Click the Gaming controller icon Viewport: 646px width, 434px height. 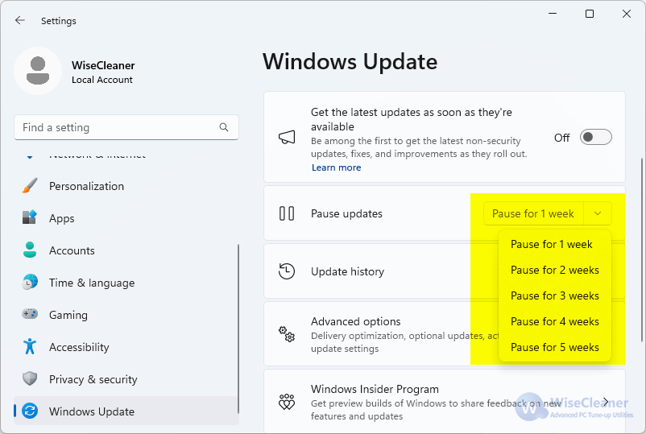pyautogui.click(x=30, y=314)
